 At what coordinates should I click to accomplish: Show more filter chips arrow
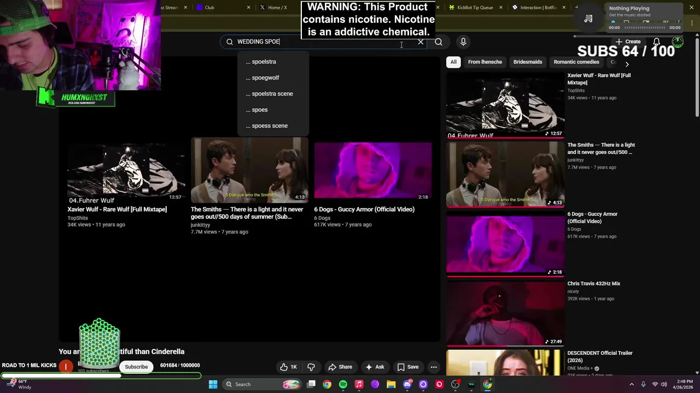point(627,64)
